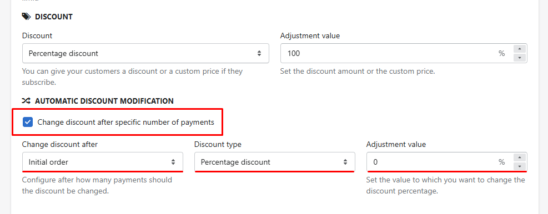Viewport: 548px width, 214px height.
Task: Click the Discount type field label
Action: 218,145
